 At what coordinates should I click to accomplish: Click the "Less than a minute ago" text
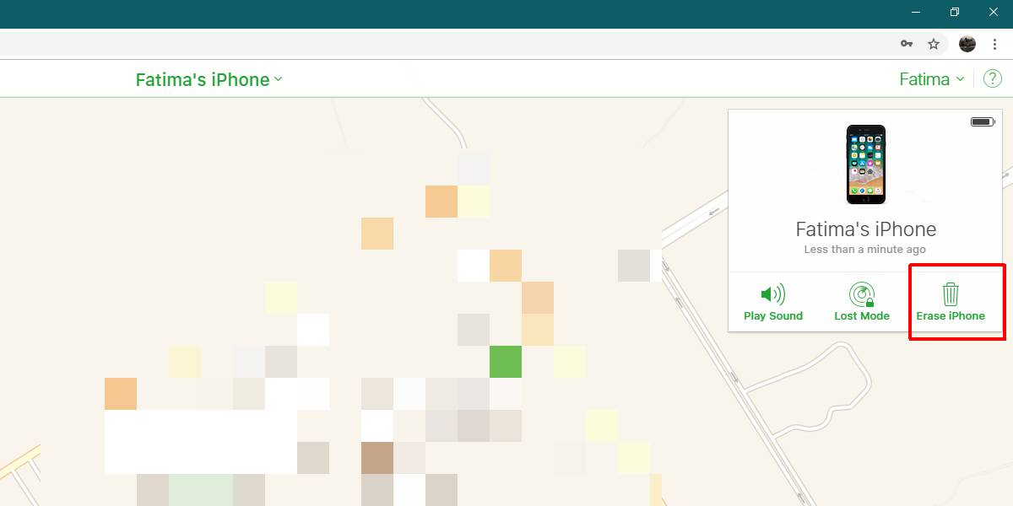(x=864, y=250)
